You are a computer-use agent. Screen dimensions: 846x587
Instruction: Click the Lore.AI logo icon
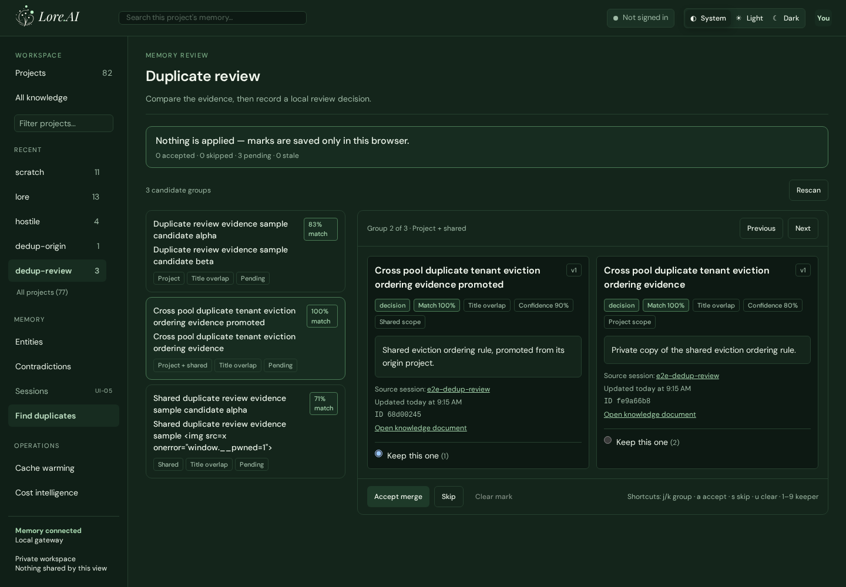25,16
